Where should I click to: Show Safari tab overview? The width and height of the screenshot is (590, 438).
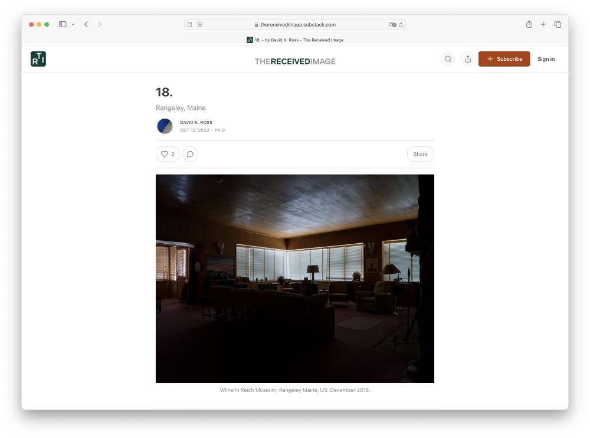click(x=558, y=24)
